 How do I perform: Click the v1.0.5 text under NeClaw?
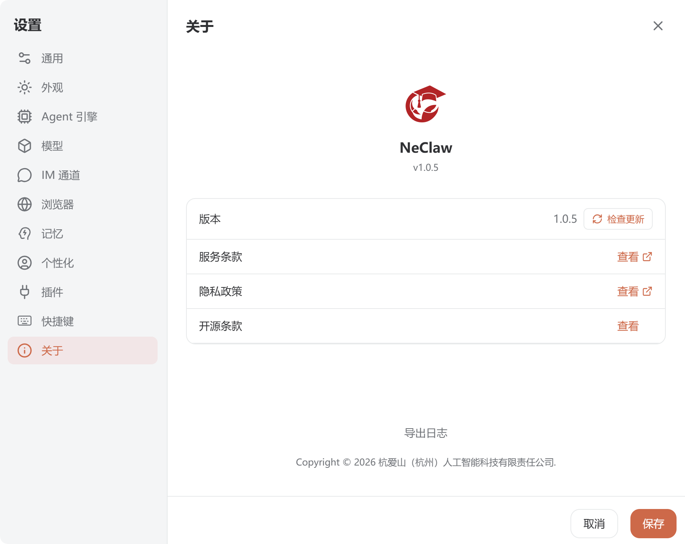(426, 167)
